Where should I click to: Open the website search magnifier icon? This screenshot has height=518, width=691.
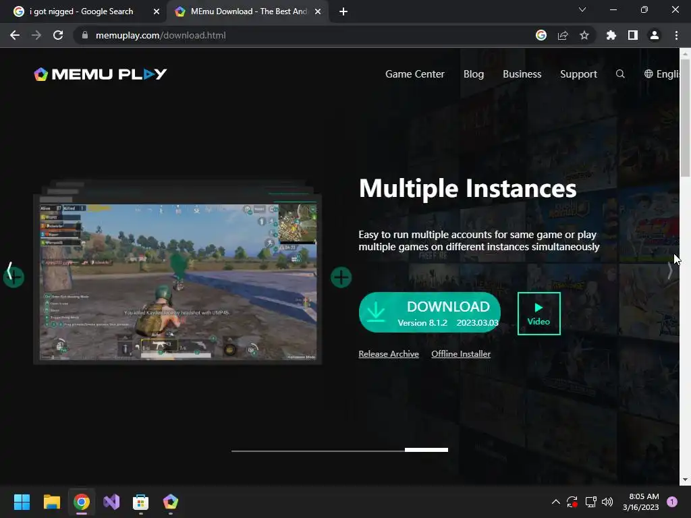click(620, 74)
